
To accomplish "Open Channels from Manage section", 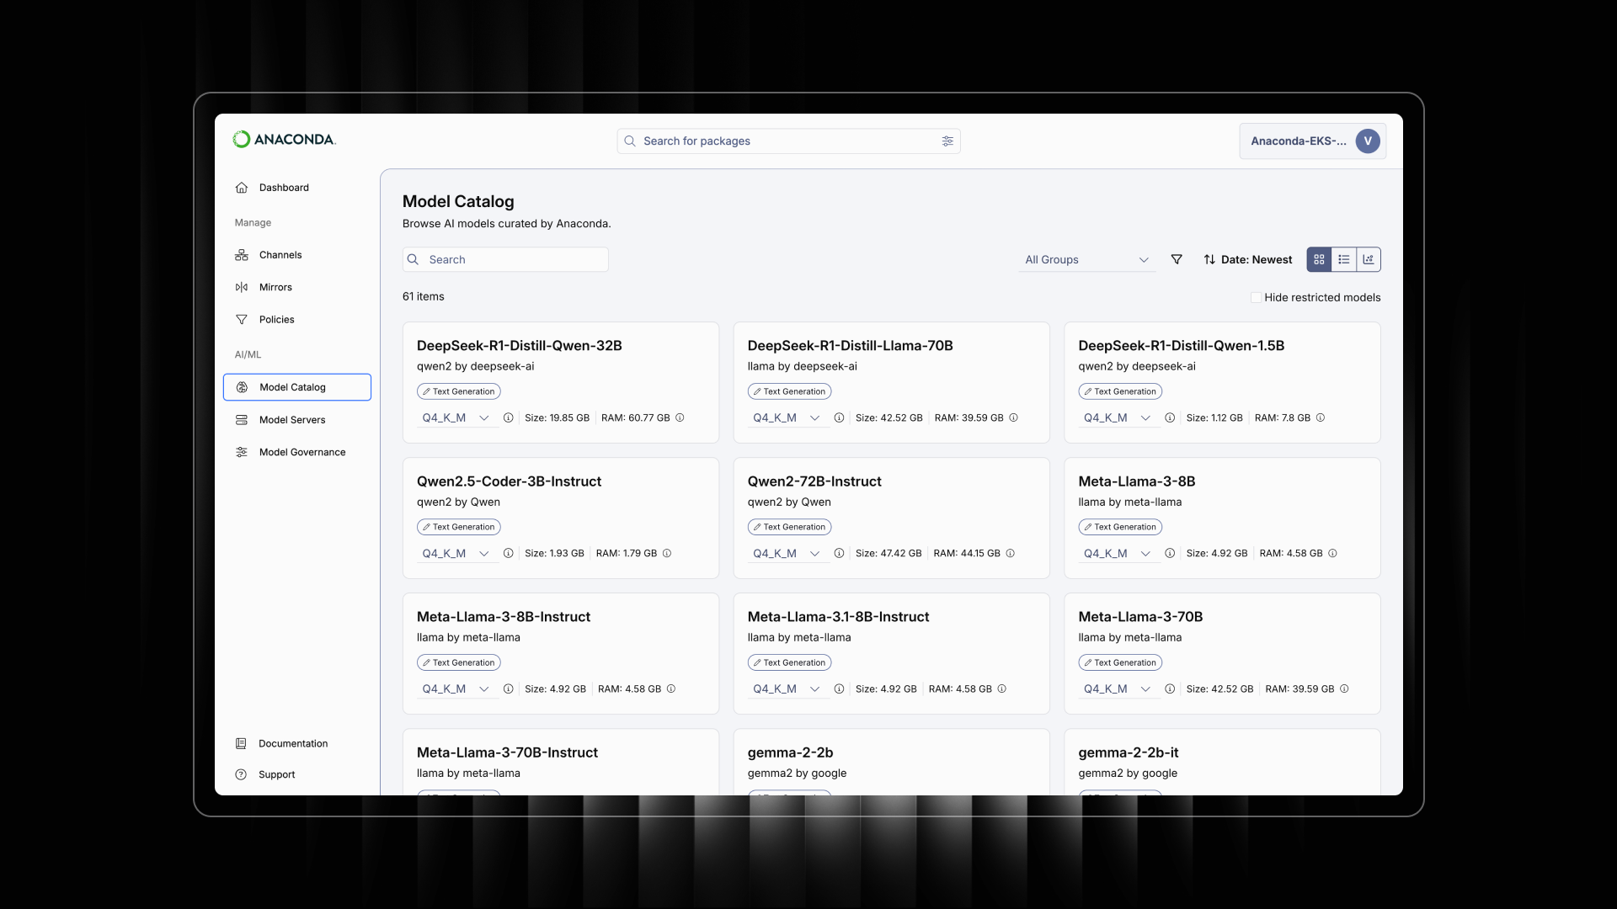I will [x=280, y=255].
